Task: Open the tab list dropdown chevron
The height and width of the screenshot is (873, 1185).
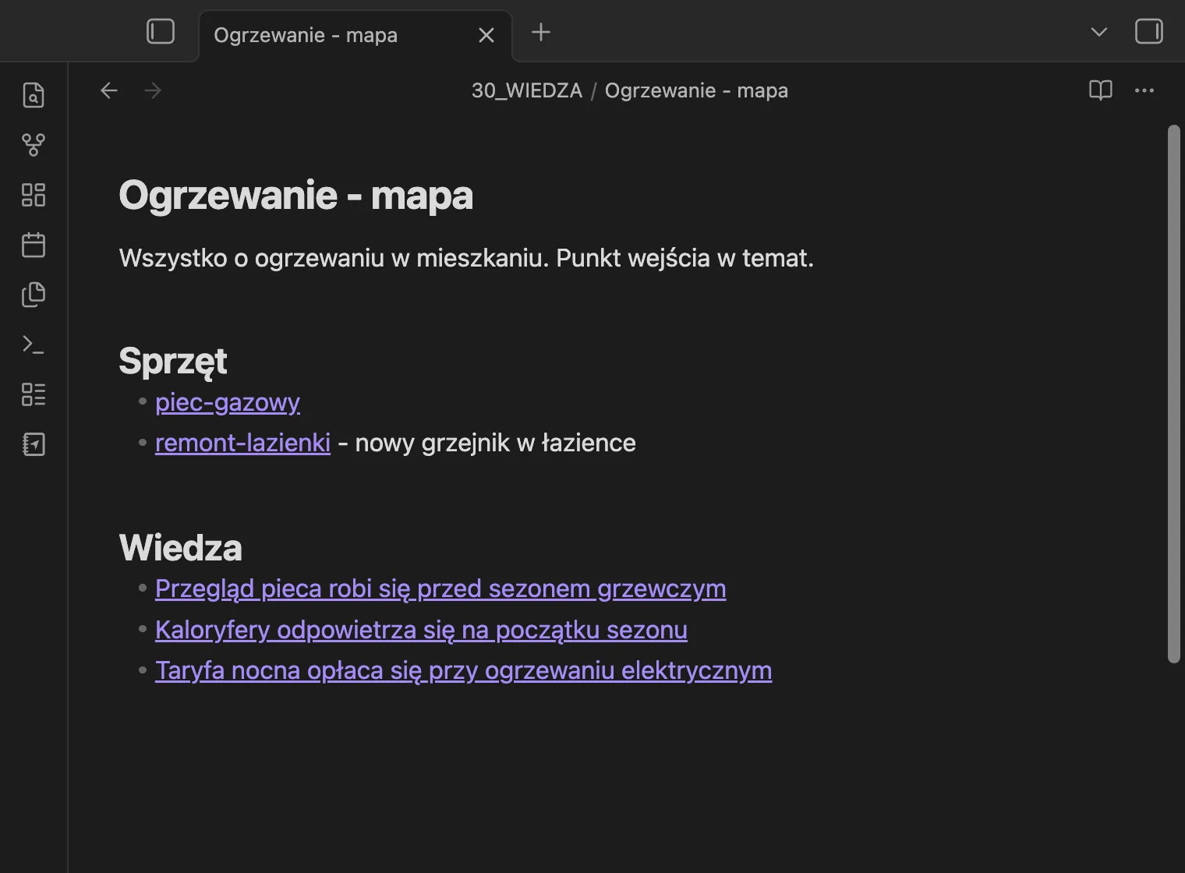Action: tap(1099, 32)
